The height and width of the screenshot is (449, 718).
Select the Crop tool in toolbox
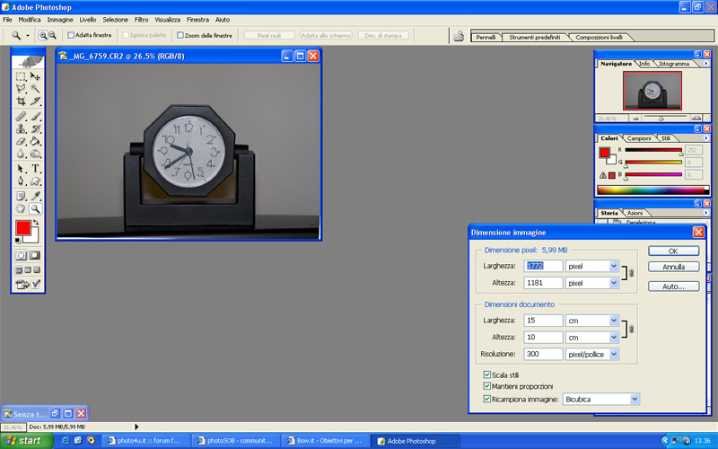(21, 101)
